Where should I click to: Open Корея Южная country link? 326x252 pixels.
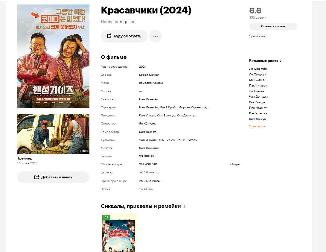pos(149,75)
